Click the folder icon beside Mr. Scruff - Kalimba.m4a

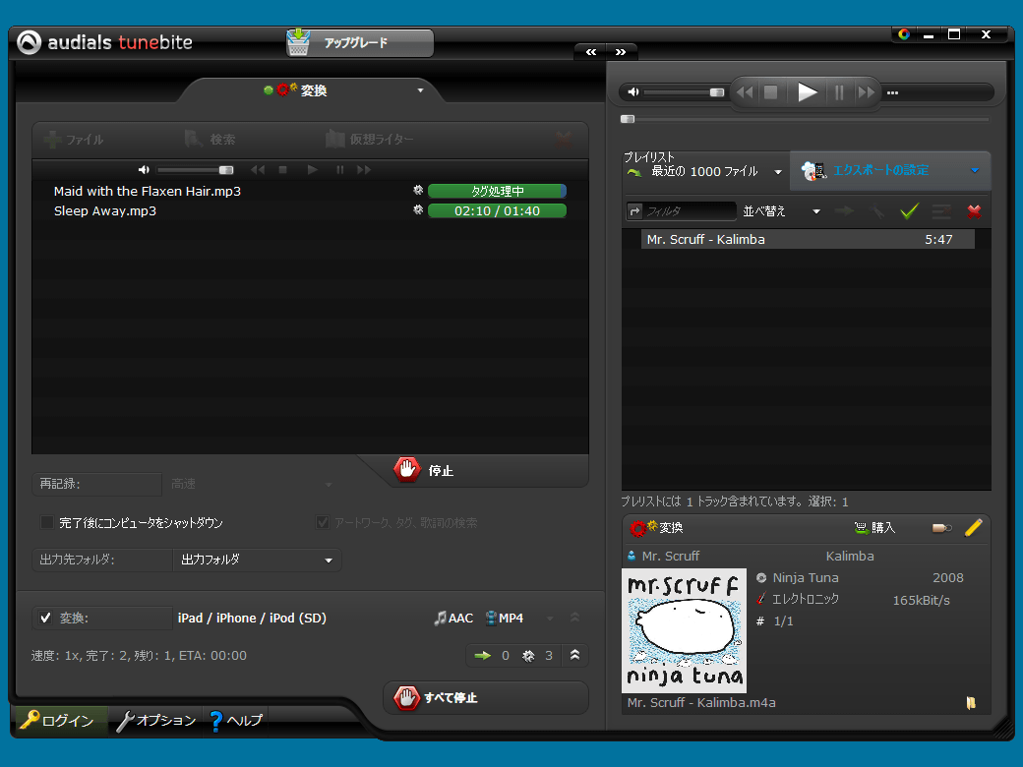point(971,702)
